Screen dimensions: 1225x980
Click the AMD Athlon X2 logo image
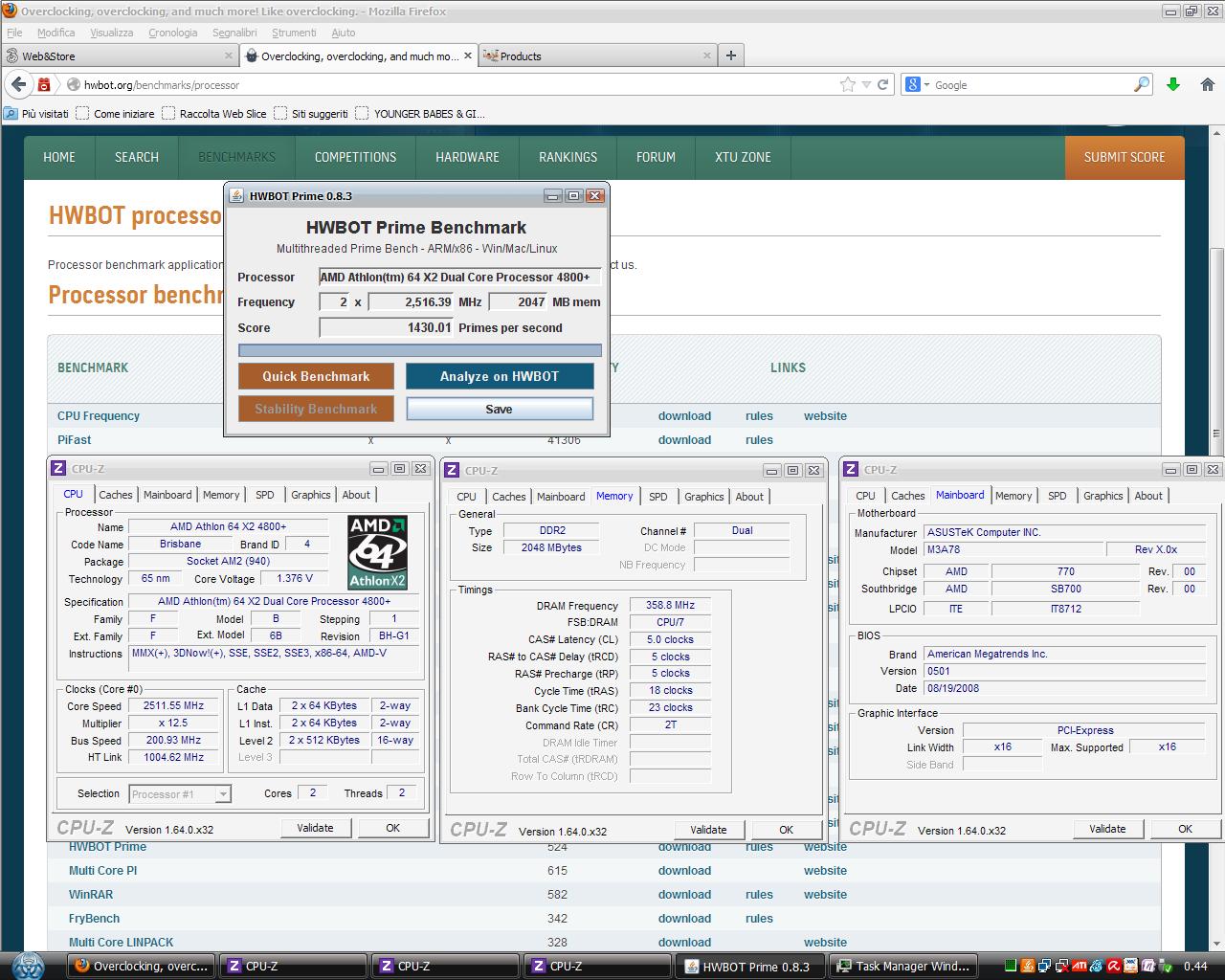click(x=377, y=552)
